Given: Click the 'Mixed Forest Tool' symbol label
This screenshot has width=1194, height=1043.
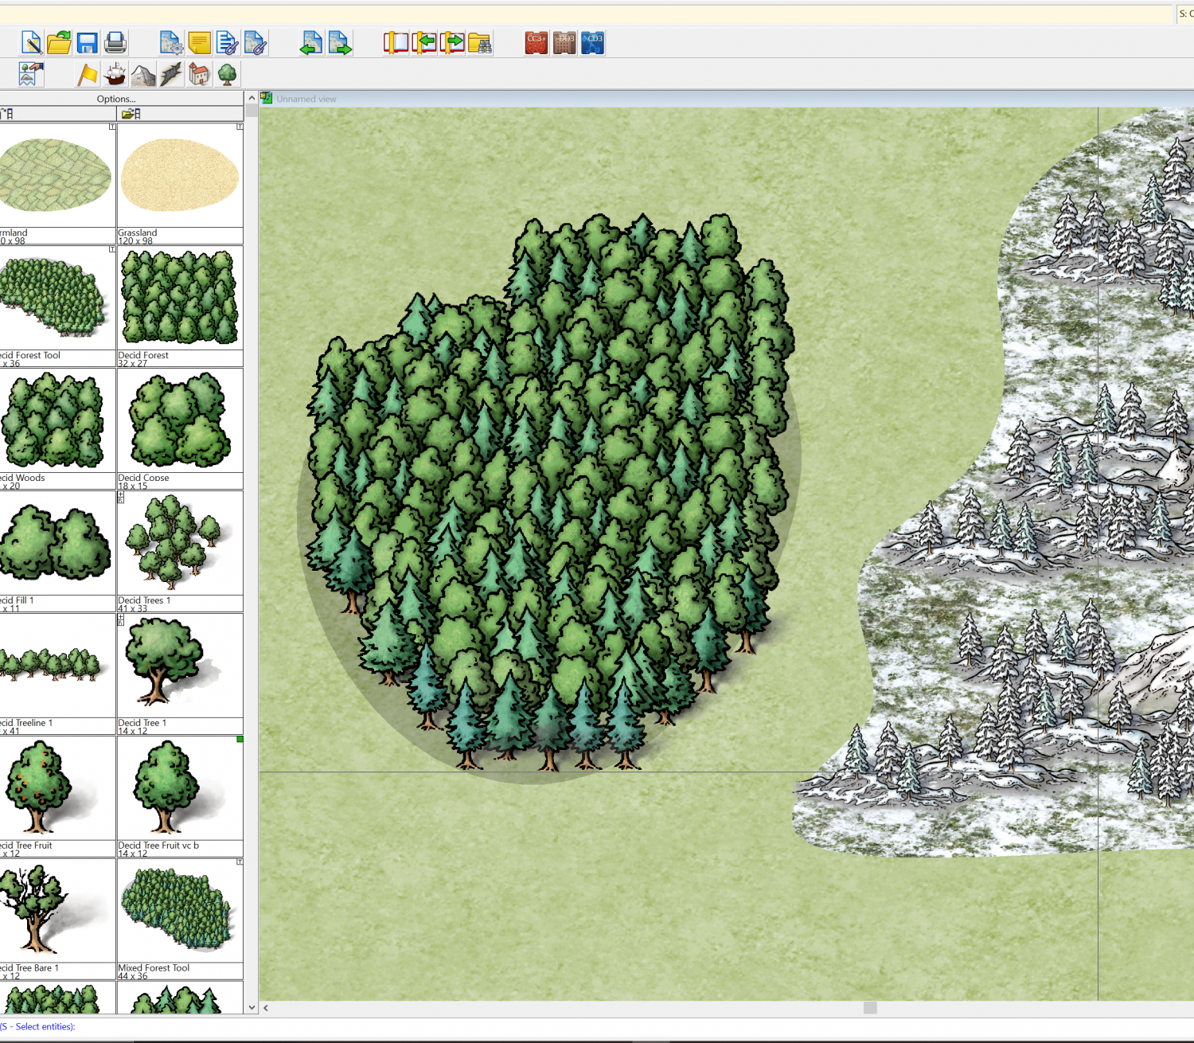Looking at the screenshot, I should pos(154,968).
